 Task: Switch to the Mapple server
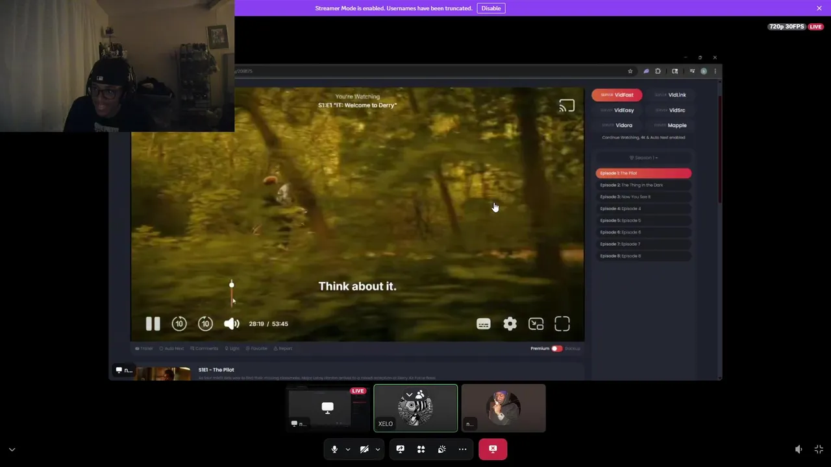coord(670,125)
